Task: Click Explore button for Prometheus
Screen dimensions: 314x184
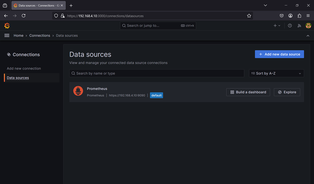Action: click(287, 92)
